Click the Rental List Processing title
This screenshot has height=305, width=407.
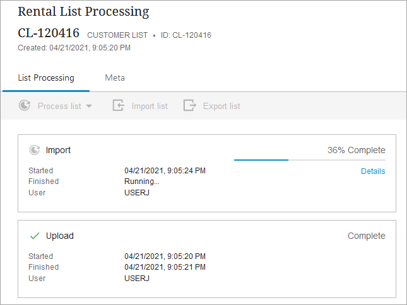83,12
